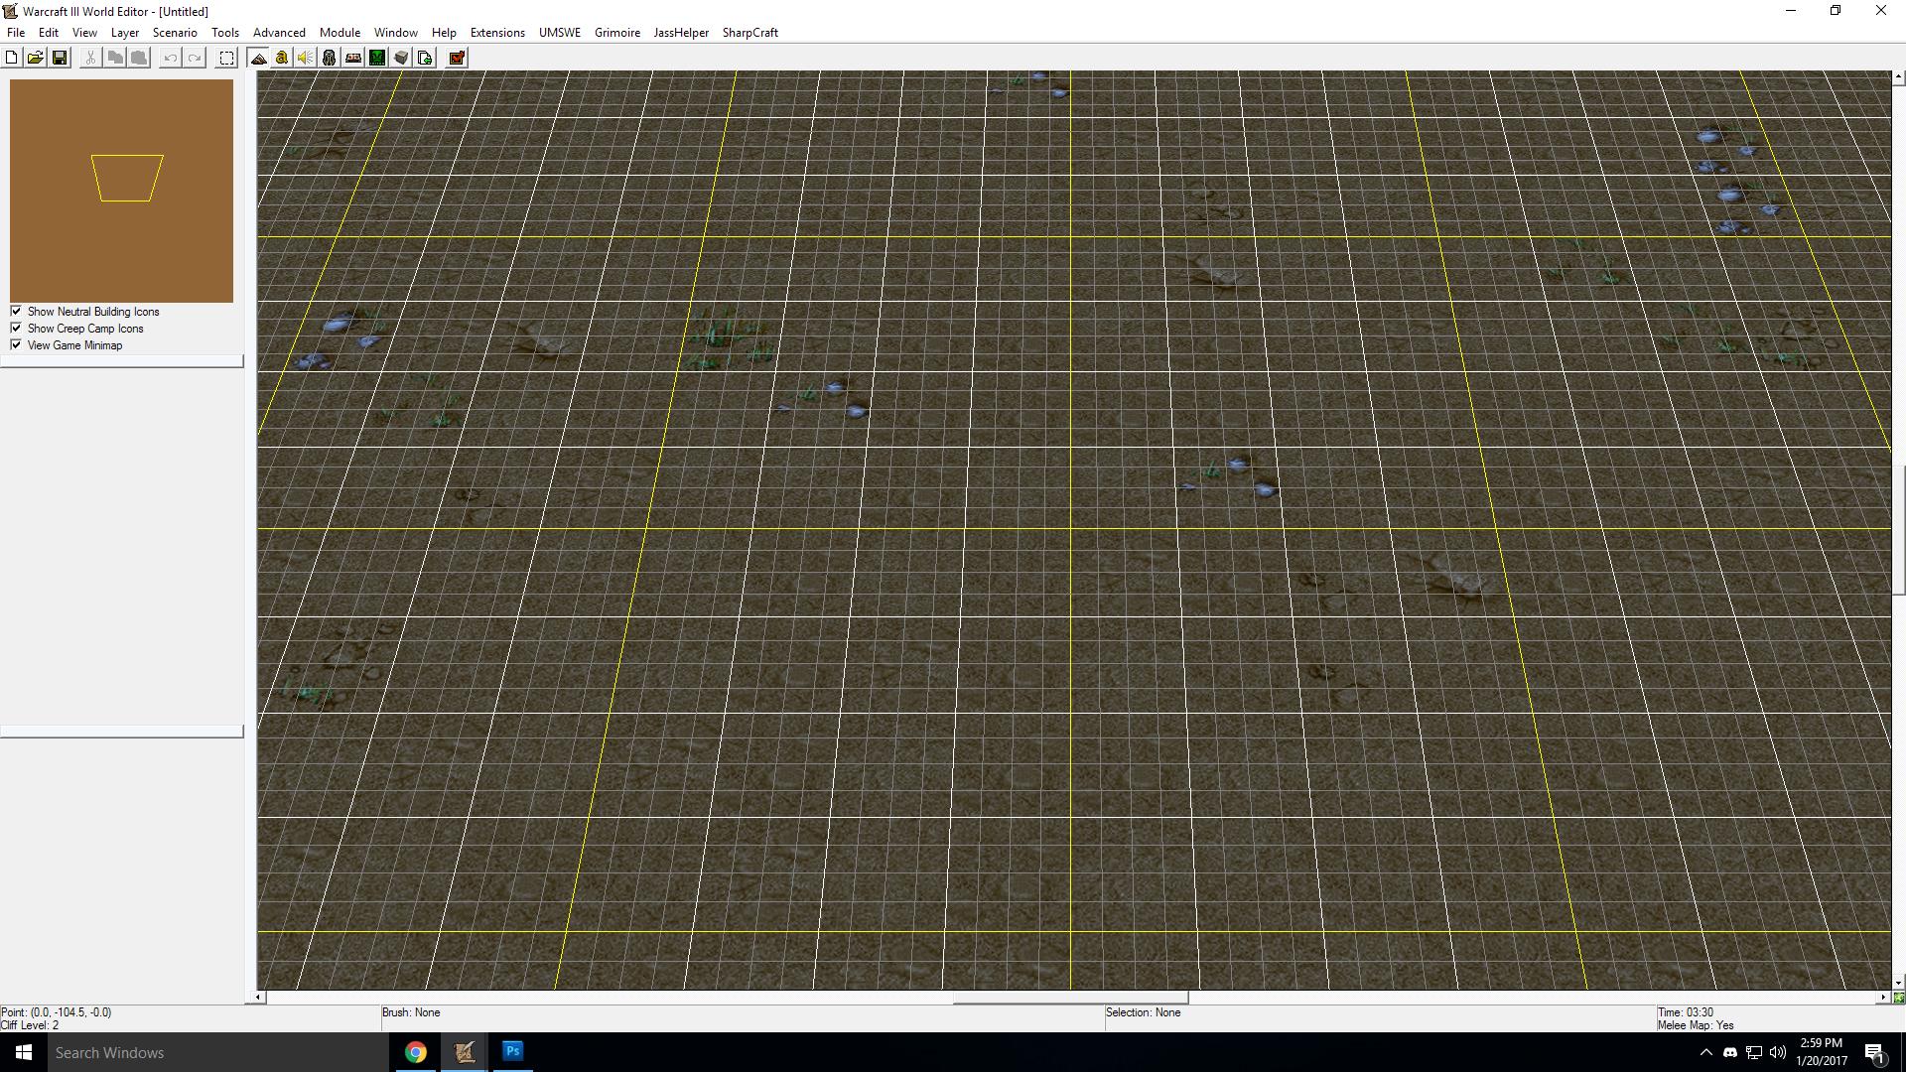
Task: Open the Campaign Editor module
Action: (x=353, y=58)
